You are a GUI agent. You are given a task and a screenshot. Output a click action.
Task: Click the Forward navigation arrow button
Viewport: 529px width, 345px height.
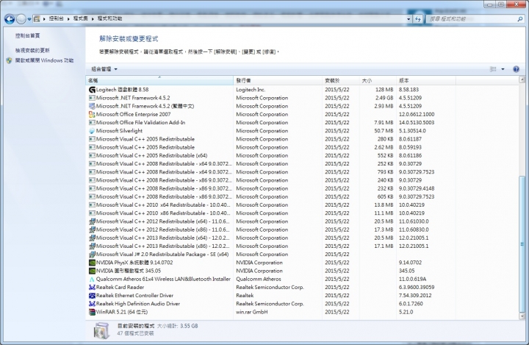(21, 19)
